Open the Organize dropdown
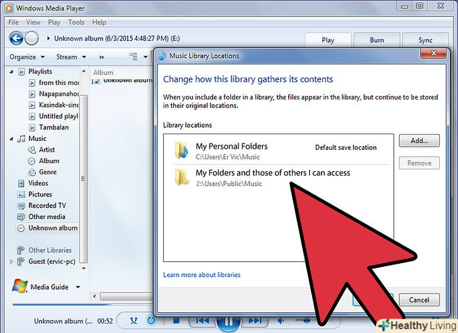 (27, 57)
